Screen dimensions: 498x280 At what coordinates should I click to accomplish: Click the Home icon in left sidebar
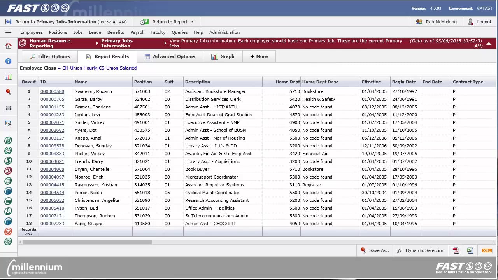(x=8, y=46)
